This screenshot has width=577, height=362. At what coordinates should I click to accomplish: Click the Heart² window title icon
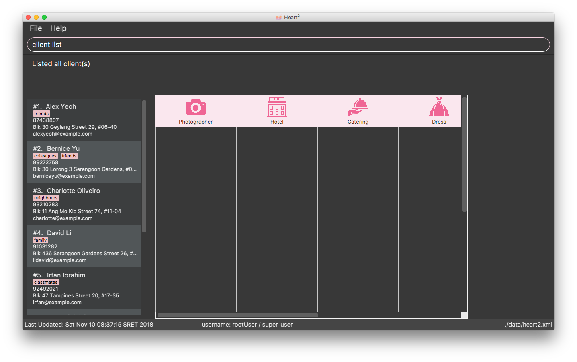tap(279, 17)
